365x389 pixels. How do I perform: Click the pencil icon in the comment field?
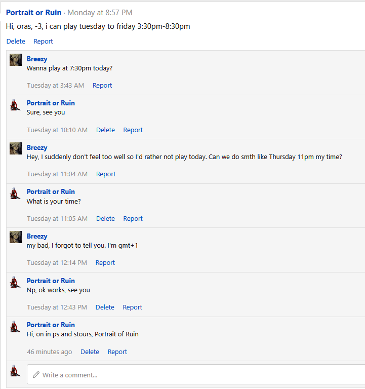point(36,375)
